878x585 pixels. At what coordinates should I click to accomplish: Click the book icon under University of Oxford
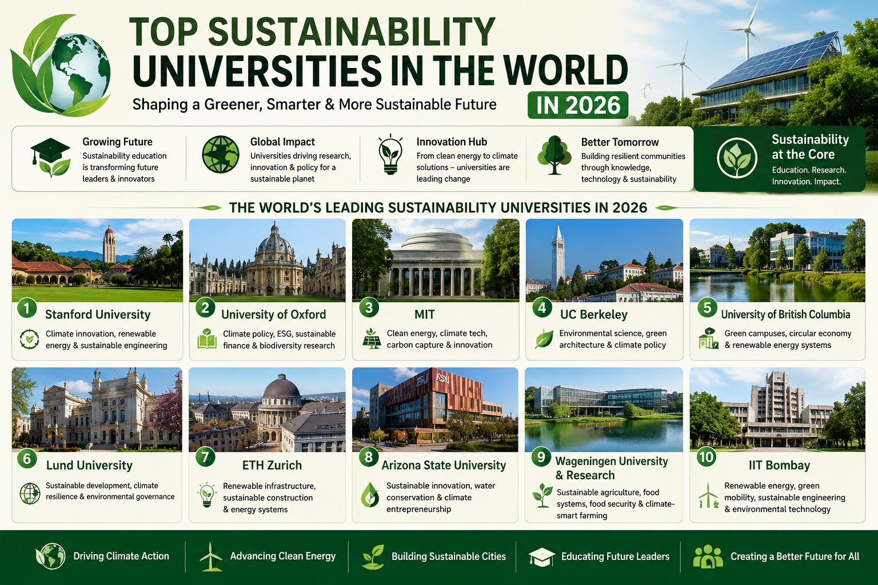point(207,339)
